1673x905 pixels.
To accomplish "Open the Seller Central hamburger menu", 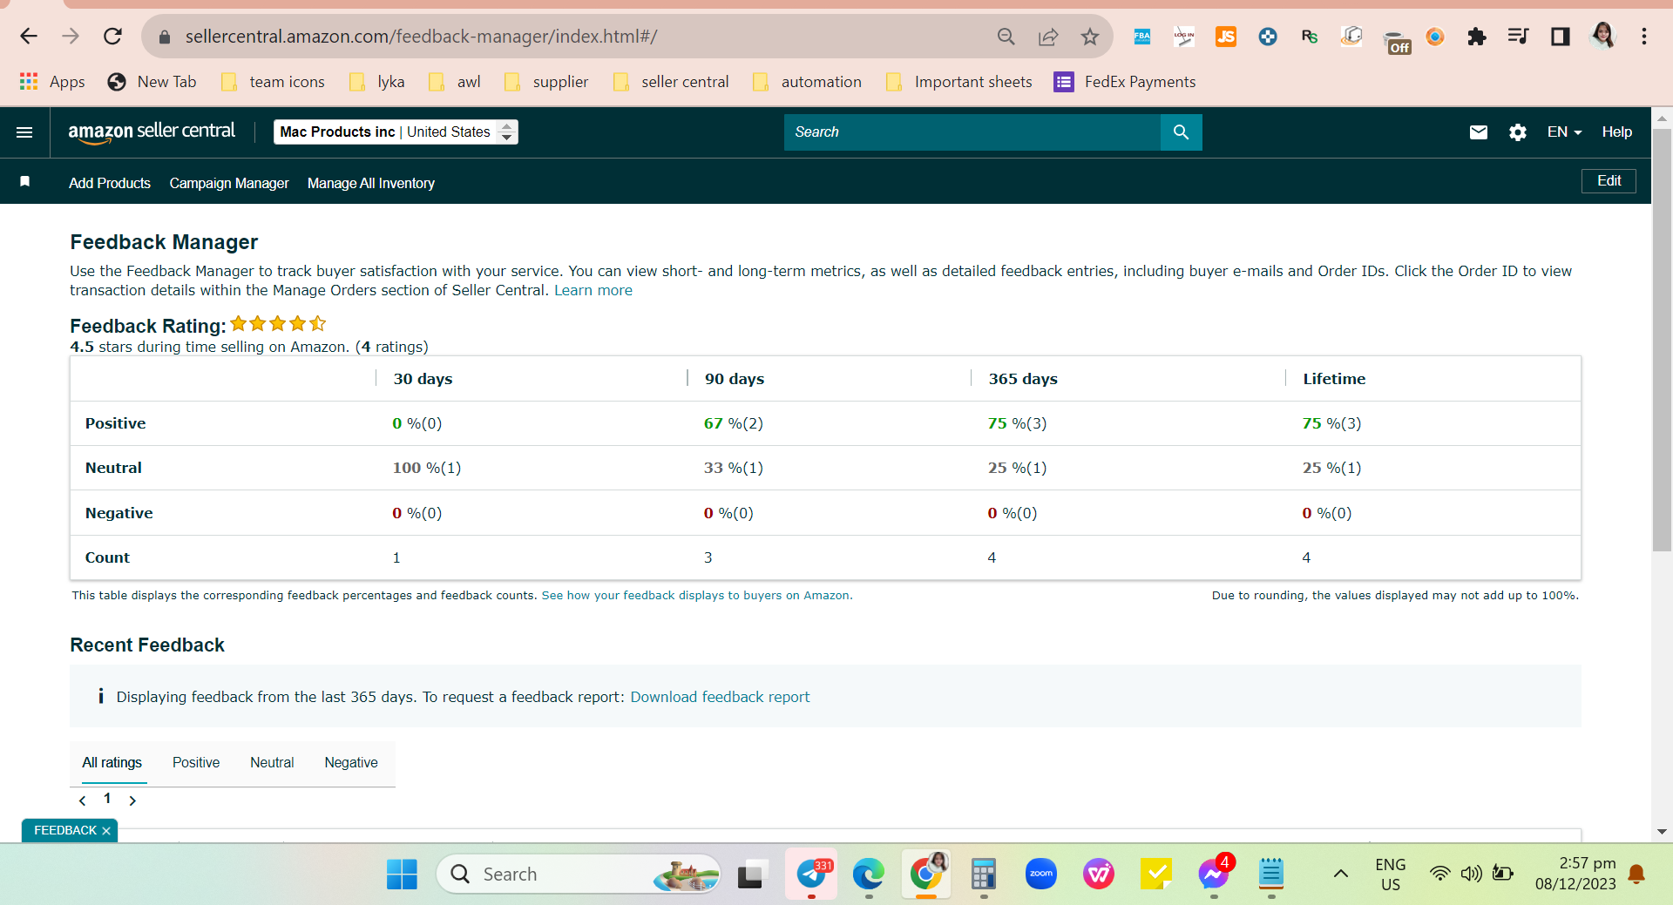I will pyautogui.click(x=24, y=132).
